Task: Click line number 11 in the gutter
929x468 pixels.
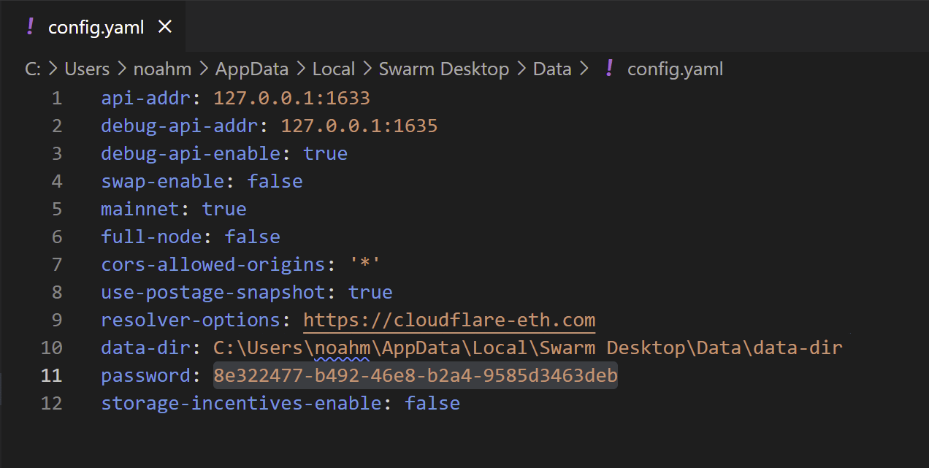Action: tap(51, 376)
